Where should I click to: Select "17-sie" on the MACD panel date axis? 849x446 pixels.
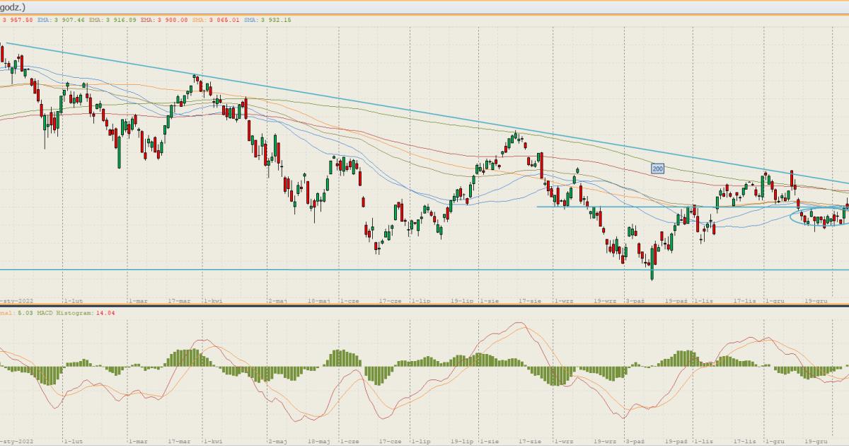click(x=530, y=440)
